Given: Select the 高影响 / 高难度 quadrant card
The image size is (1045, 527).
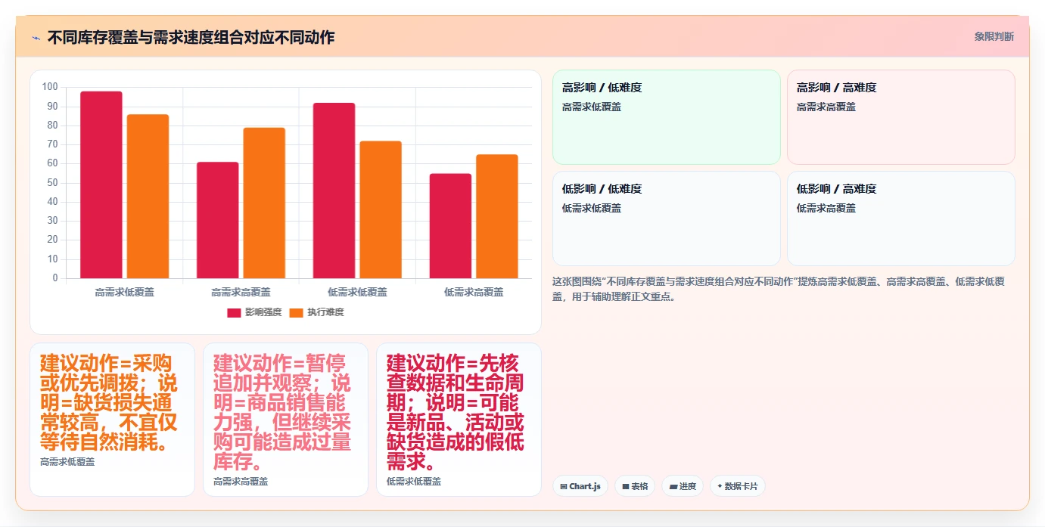Looking at the screenshot, I should pos(900,117).
